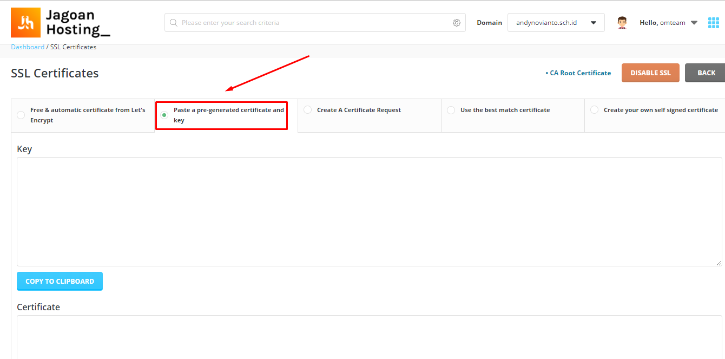
Task: Click COPY TO CLIPBOARD under the Key box
Action: pyautogui.click(x=60, y=281)
